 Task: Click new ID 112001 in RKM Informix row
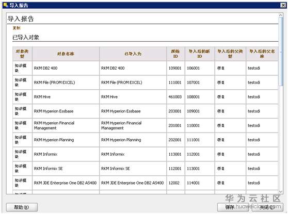(193, 154)
